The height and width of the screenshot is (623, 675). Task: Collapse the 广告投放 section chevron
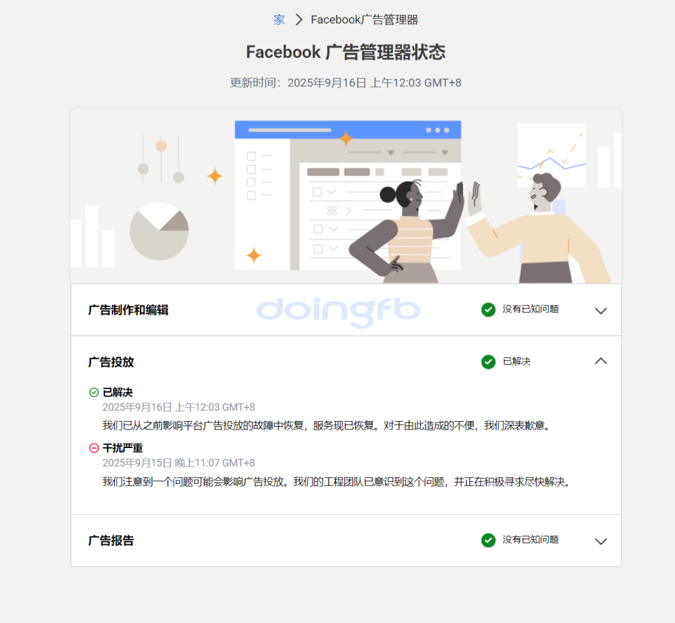click(x=601, y=361)
